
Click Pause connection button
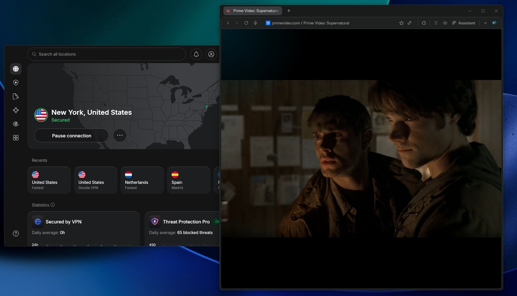click(x=72, y=135)
